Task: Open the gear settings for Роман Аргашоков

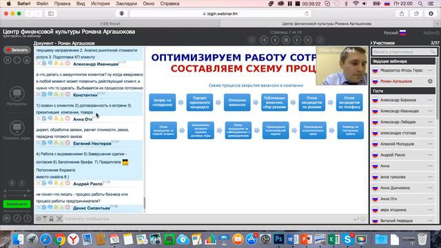Action: (x=430, y=81)
